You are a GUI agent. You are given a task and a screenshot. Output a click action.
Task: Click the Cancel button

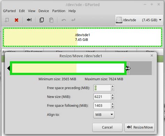click(107, 127)
